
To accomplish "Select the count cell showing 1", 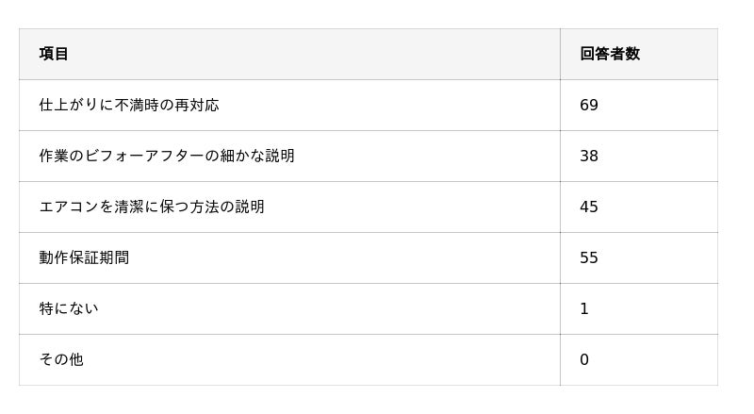I will (584, 308).
